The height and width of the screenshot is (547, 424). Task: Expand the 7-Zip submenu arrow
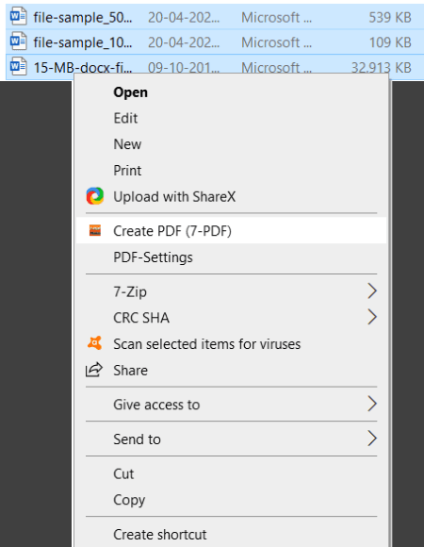(372, 291)
